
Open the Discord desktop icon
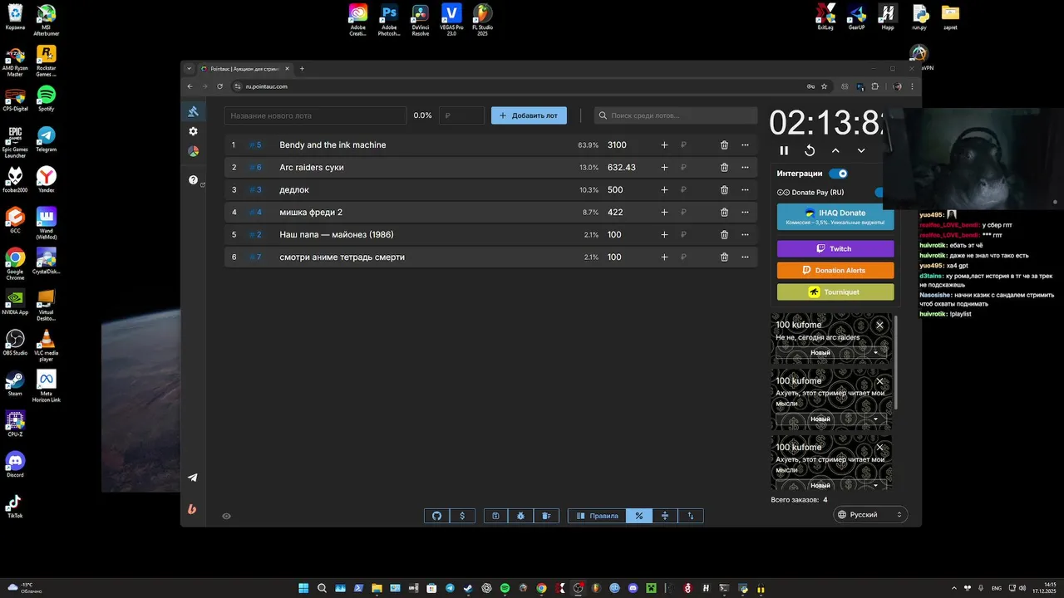pyautogui.click(x=15, y=464)
